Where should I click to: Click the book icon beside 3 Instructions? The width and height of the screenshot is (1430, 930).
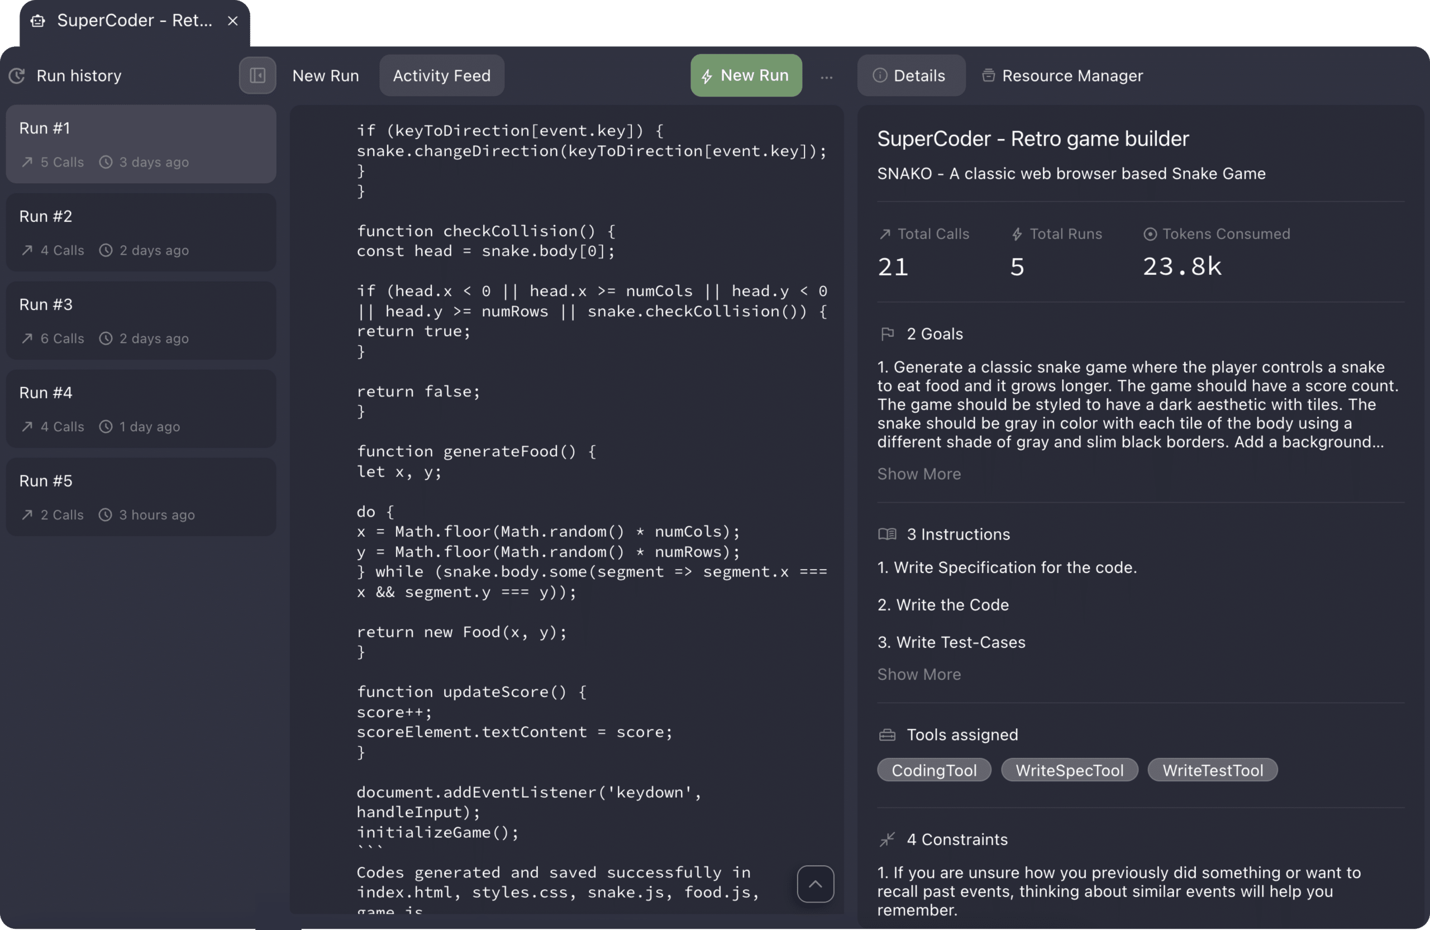tap(887, 534)
